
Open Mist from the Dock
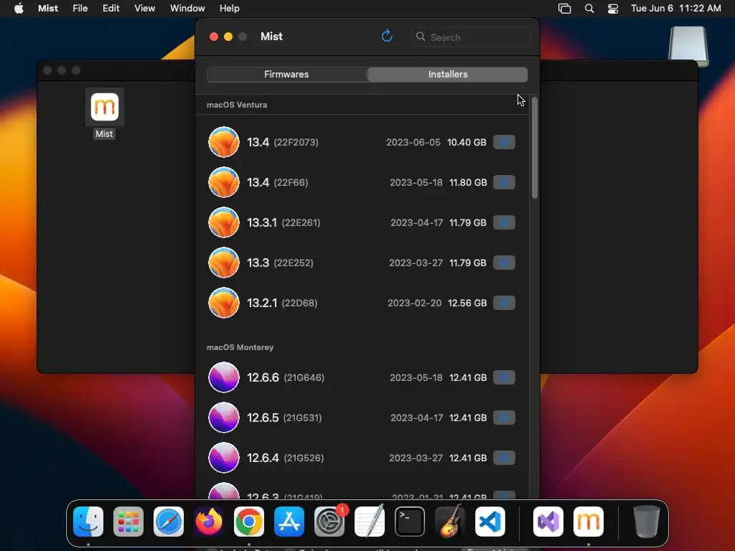point(589,522)
